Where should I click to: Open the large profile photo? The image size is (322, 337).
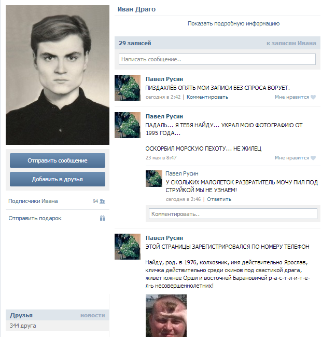pyautogui.click(x=58, y=75)
